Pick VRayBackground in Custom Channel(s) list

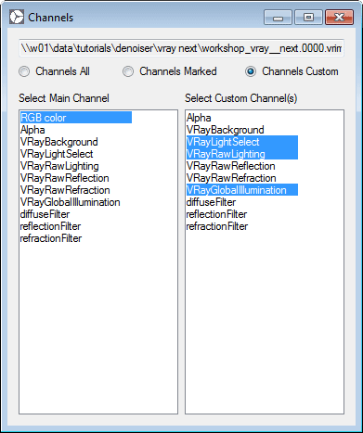pyautogui.click(x=226, y=130)
